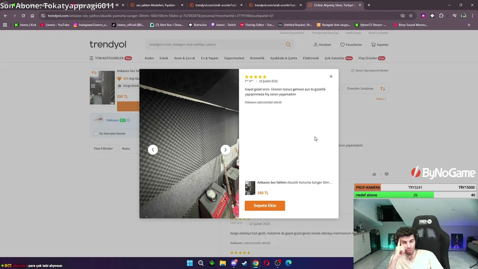Click the search magnifier icon

(288, 44)
